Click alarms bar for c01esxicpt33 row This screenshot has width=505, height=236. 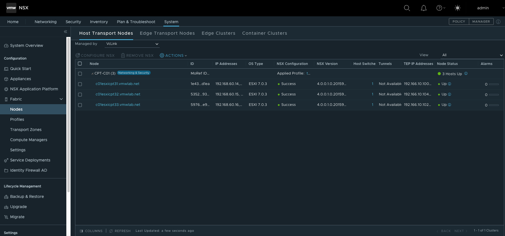[494, 105]
